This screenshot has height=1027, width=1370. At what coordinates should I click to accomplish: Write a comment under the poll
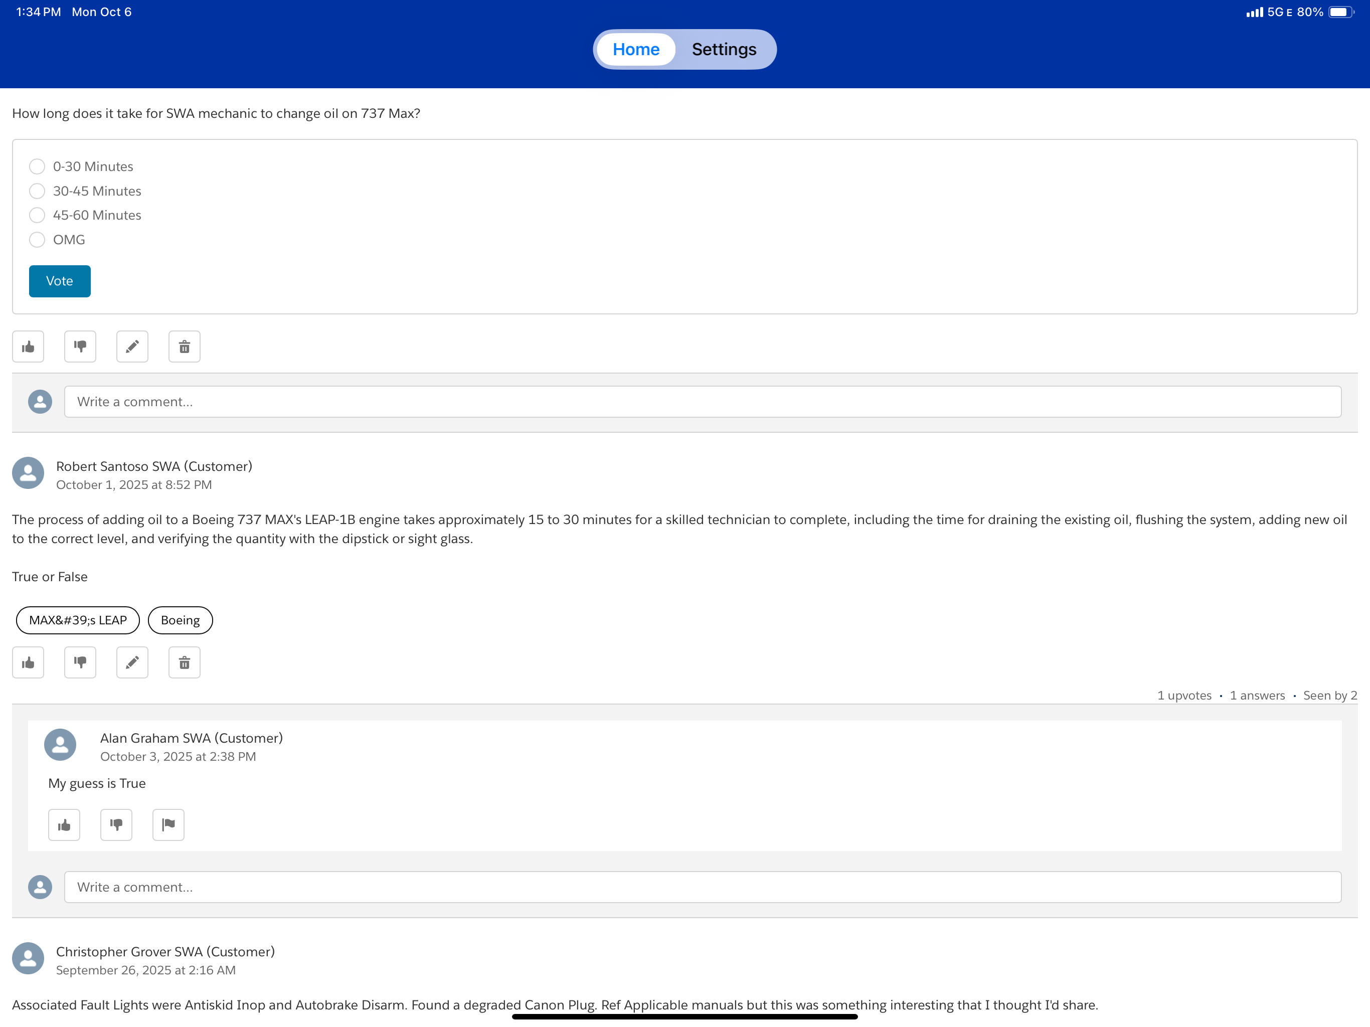(x=703, y=402)
